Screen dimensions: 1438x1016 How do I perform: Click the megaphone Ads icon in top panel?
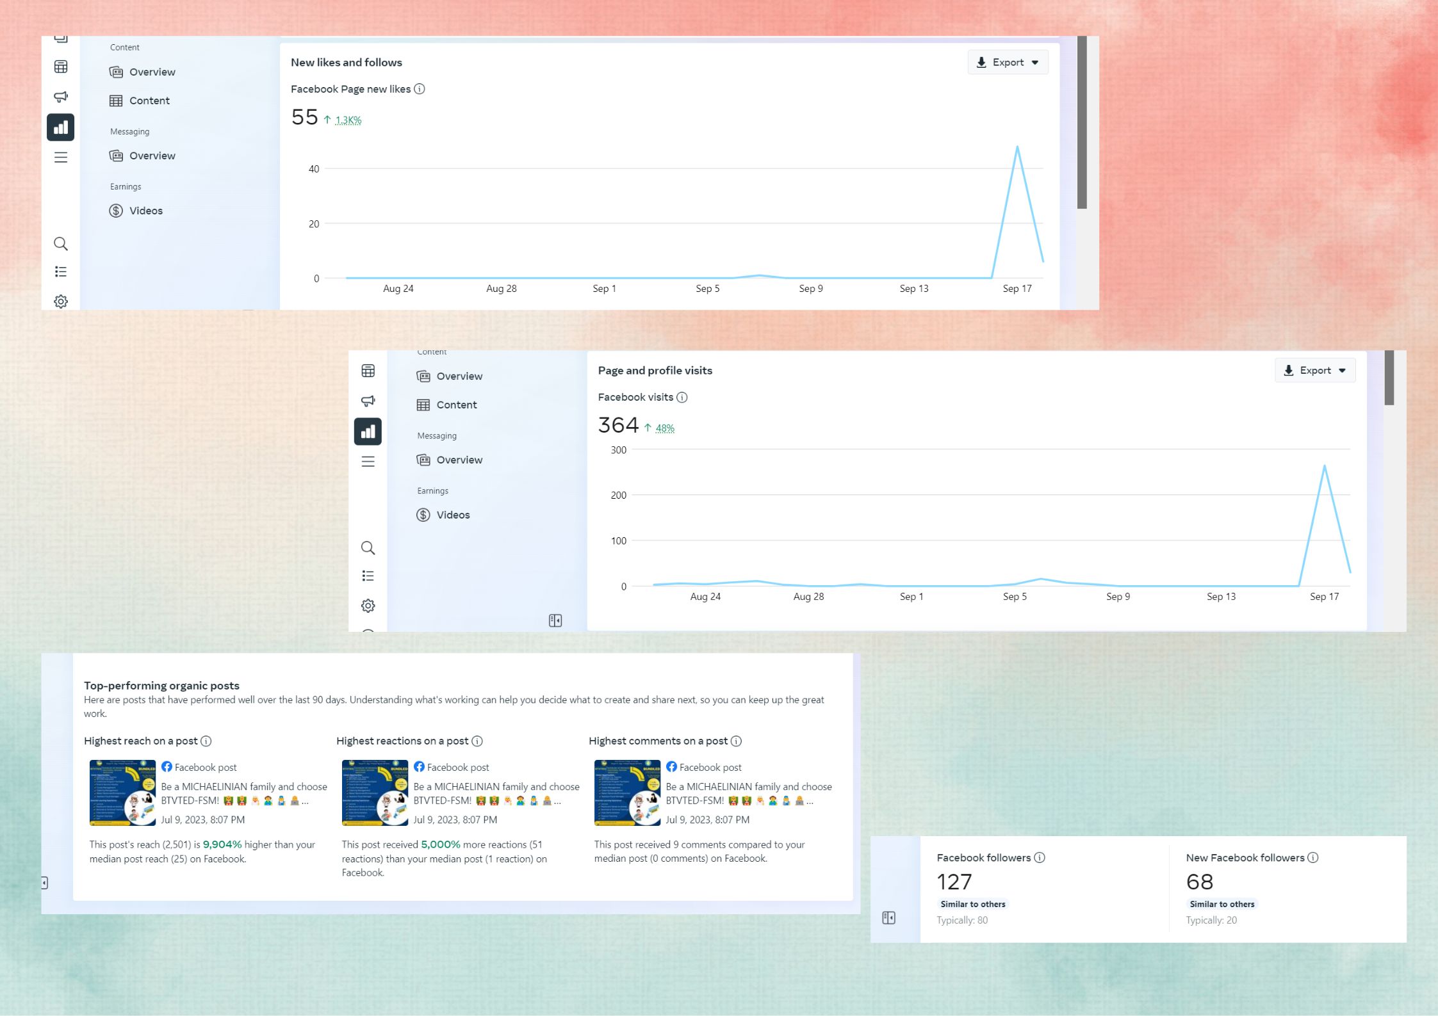click(61, 97)
